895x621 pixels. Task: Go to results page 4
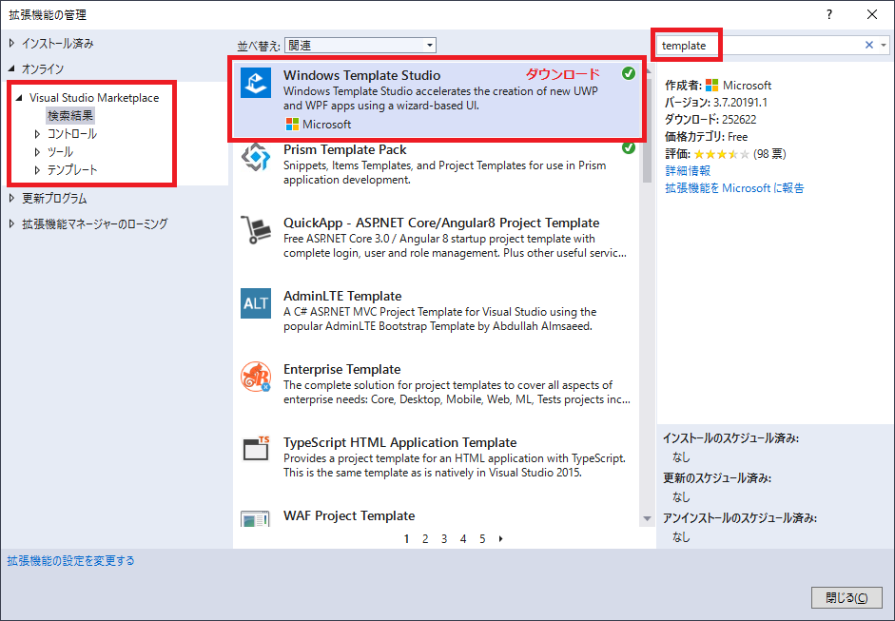coord(463,539)
